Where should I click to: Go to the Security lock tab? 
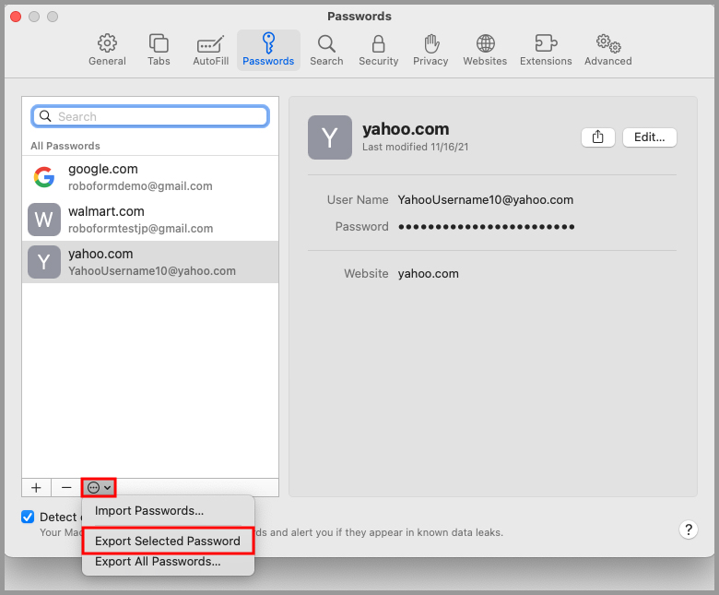(378, 50)
